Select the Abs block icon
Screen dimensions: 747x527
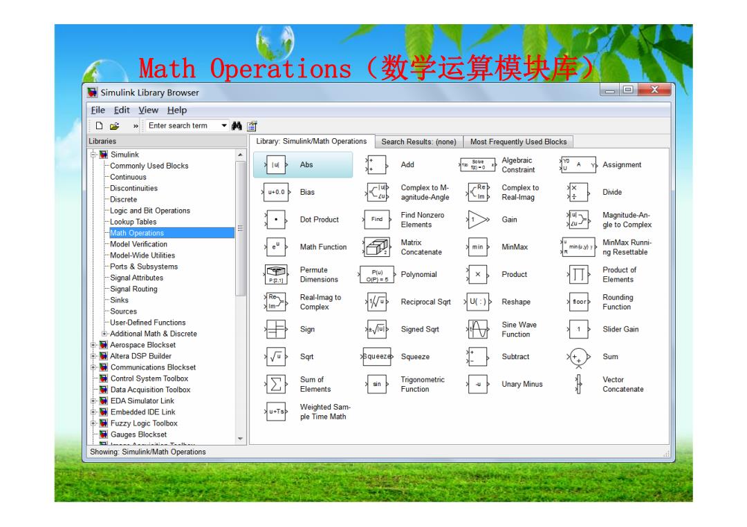point(276,164)
